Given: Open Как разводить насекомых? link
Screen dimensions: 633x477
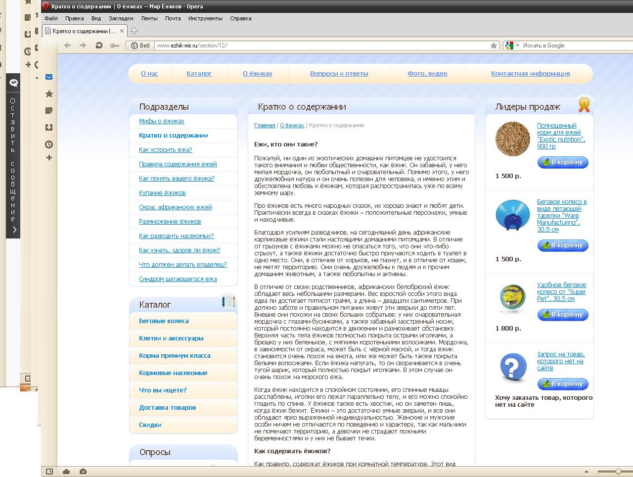Looking at the screenshot, I should coord(177,236).
